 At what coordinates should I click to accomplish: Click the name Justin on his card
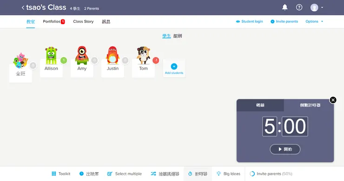pos(112,68)
